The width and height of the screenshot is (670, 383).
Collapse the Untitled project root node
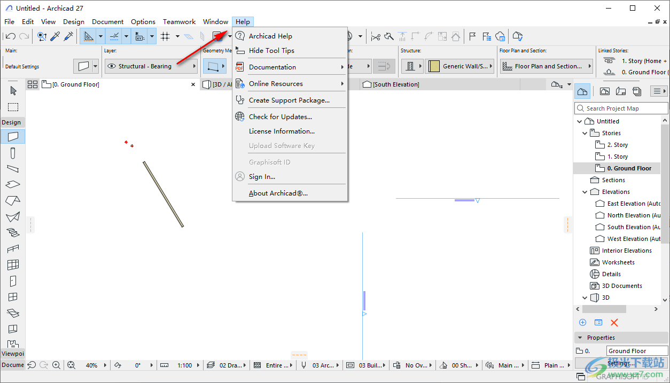(580, 121)
